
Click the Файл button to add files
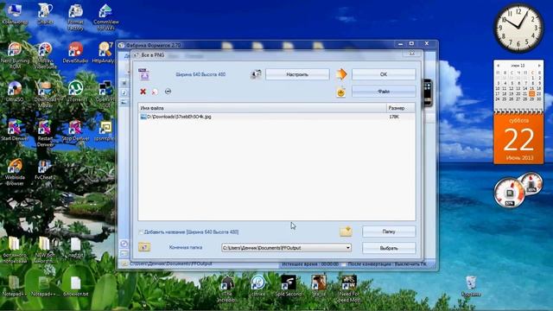pos(384,92)
